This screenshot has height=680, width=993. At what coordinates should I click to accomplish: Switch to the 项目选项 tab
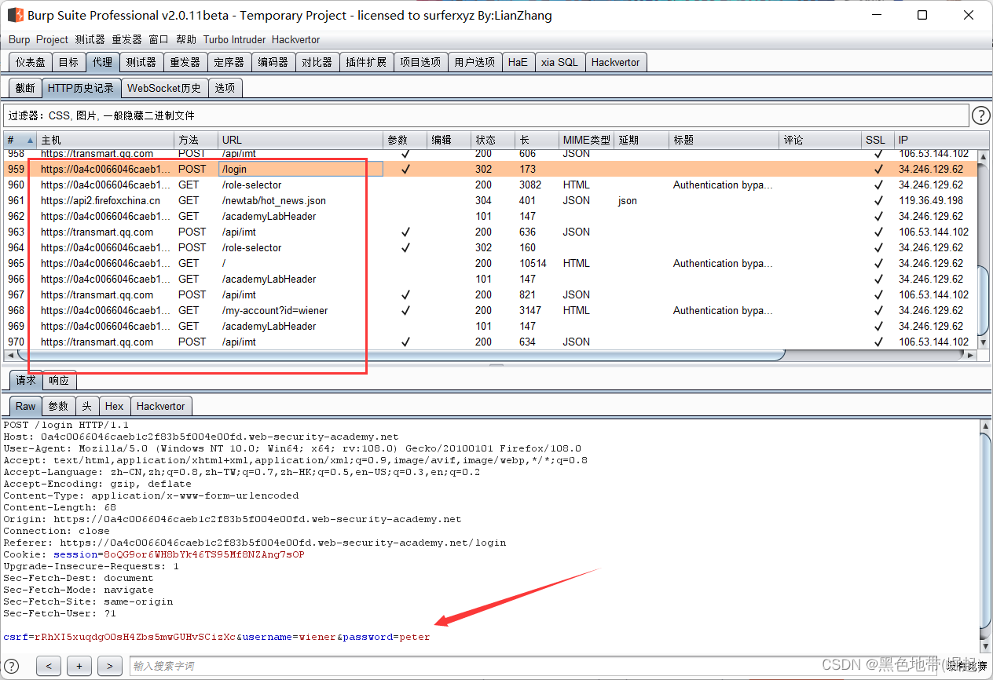point(420,62)
